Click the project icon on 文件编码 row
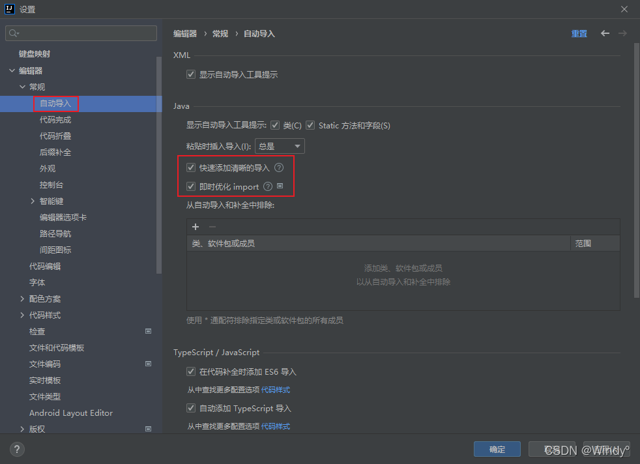640x464 pixels. 149,364
